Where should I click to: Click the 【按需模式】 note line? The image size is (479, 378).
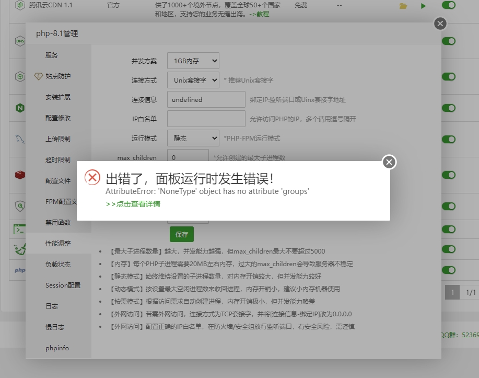[212, 302]
